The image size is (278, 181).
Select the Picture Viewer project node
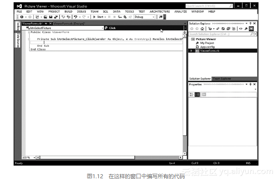205,39
